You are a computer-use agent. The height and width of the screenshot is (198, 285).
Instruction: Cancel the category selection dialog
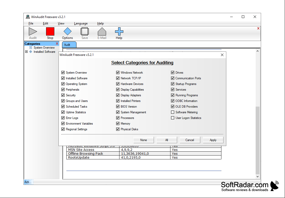click(190, 140)
